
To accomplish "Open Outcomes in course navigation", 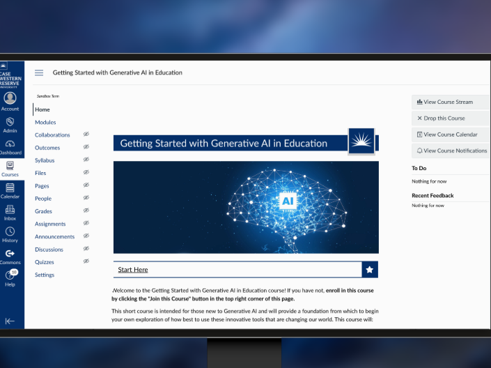I will pyautogui.click(x=47, y=148).
